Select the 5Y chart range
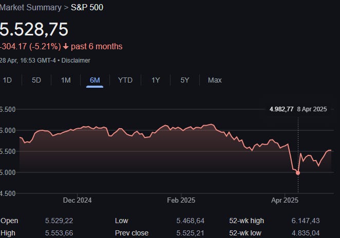Image resolution: width=340 pixels, height=238 pixels. coord(185,80)
